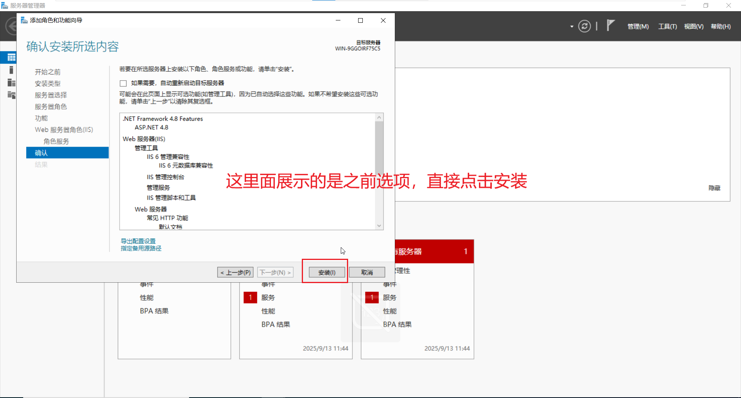Select the 开始之前 wizard step

[x=47, y=71]
